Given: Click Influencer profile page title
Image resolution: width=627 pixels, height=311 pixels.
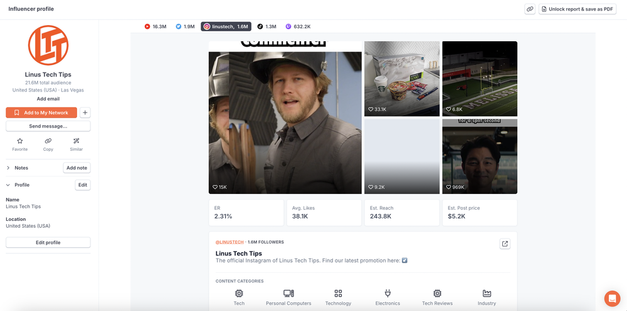Looking at the screenshot, I should tap(31, 9).
